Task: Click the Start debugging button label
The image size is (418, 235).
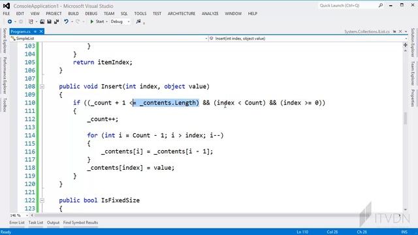Action: tap(100, 22)
